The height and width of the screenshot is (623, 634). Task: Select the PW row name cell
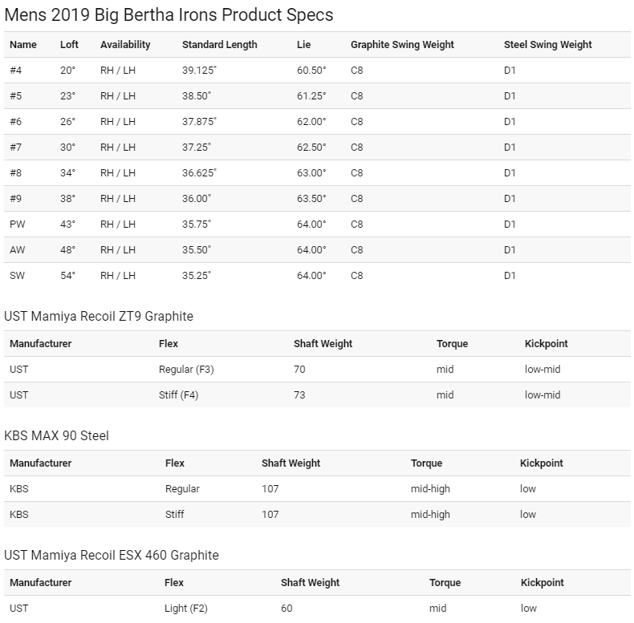click(x=18, y=225)
